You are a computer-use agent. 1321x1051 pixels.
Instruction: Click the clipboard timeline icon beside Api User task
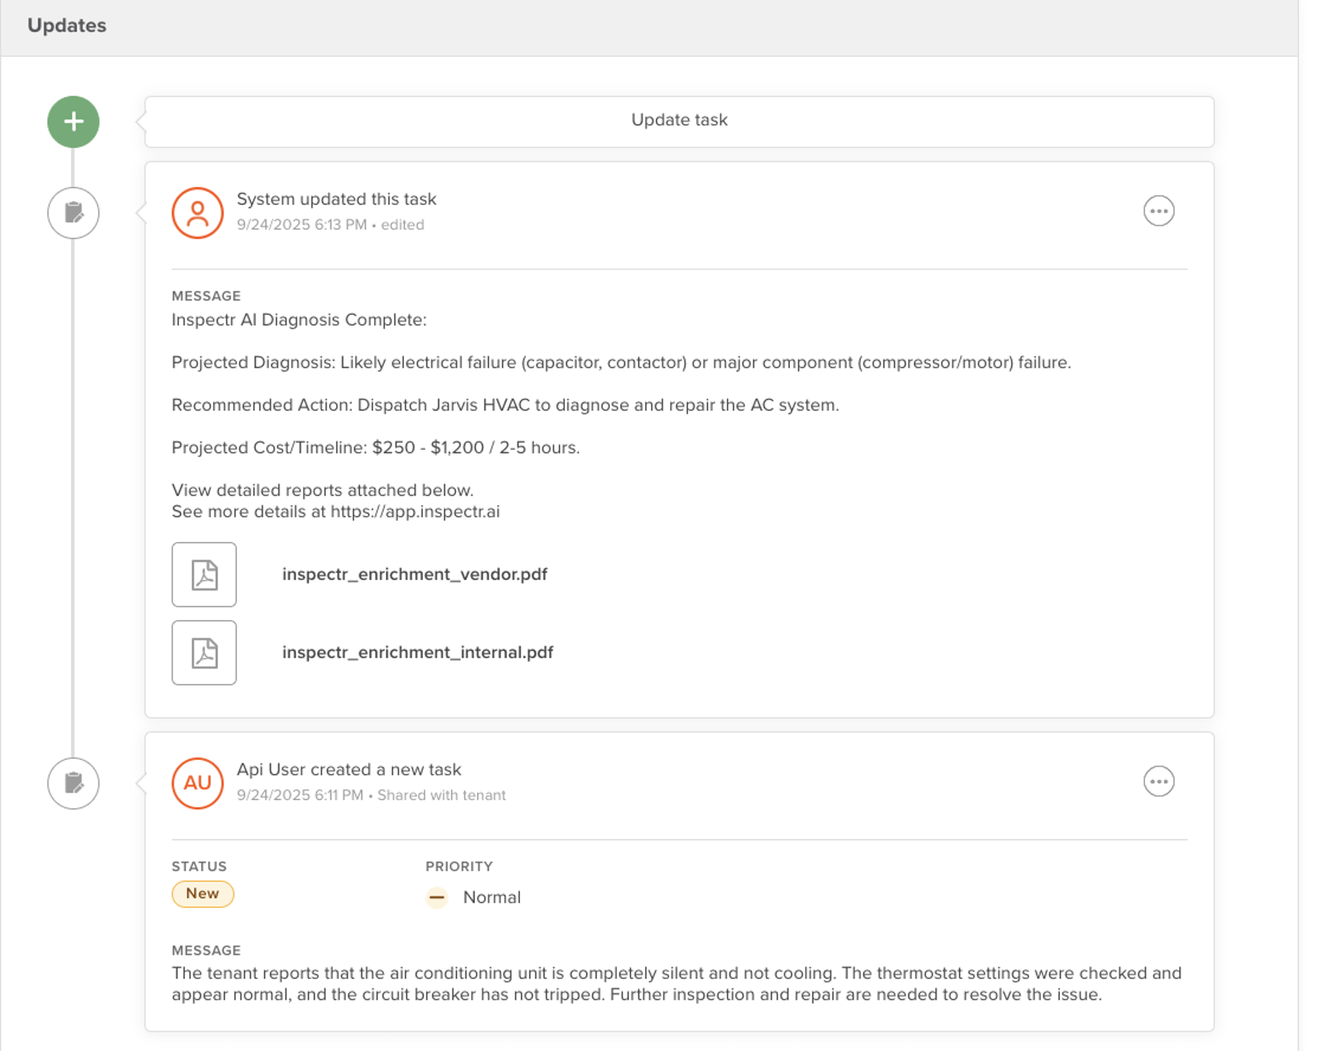(73, 784)
